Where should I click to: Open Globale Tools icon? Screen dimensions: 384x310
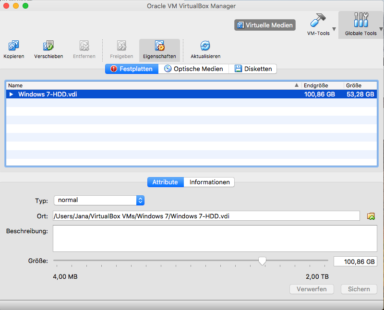pos(361,20)
